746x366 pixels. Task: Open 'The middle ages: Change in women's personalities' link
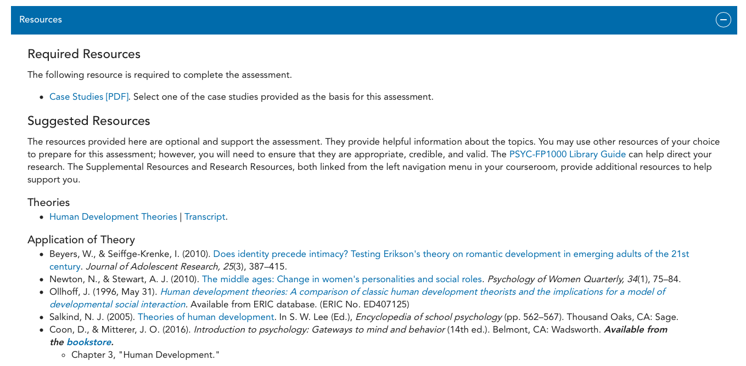(x=342, y=279)
